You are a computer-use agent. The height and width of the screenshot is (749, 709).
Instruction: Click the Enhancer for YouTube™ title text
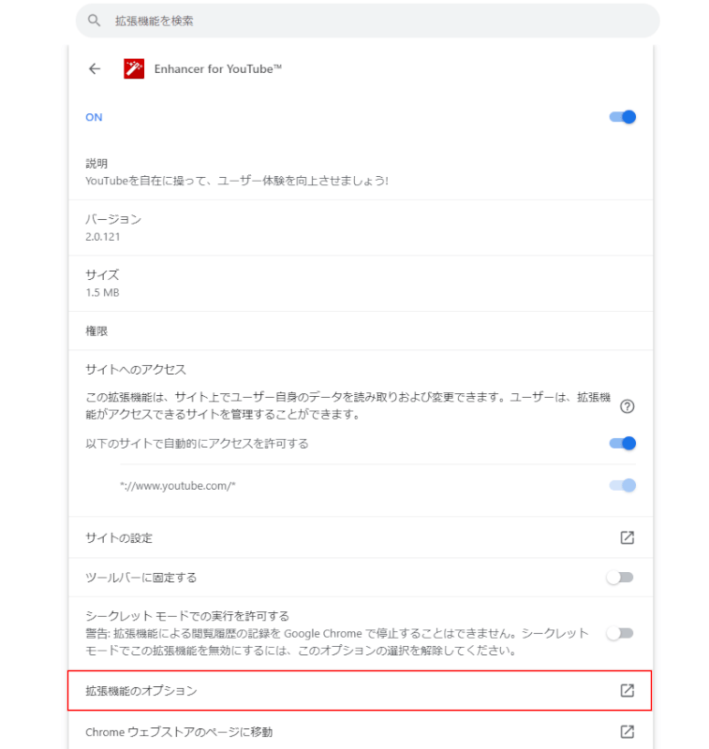point(218,68)
